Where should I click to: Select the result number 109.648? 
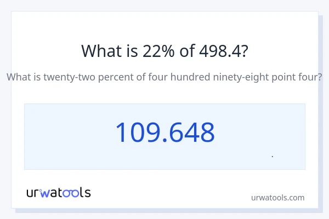(x=164, y=132)
